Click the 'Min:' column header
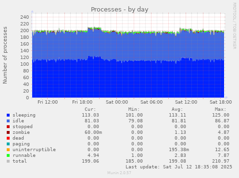 (134, 109)
